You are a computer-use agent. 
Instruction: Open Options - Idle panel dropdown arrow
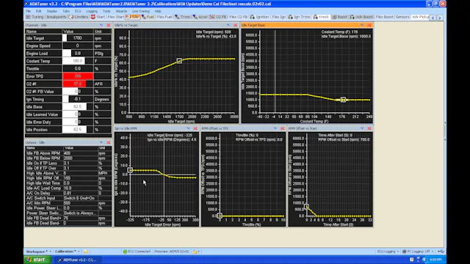101,142
